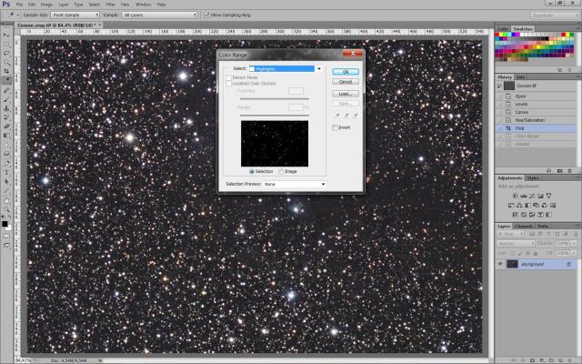Enable the Invert checkbox
This screenshot has width=582, height=364.
(x=335, y=127)
